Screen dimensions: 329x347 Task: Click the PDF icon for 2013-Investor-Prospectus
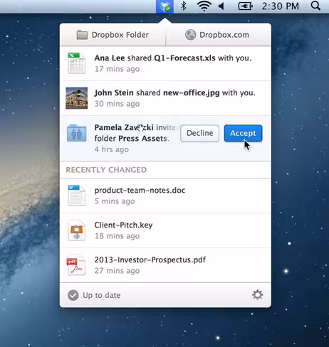point(76,265)
